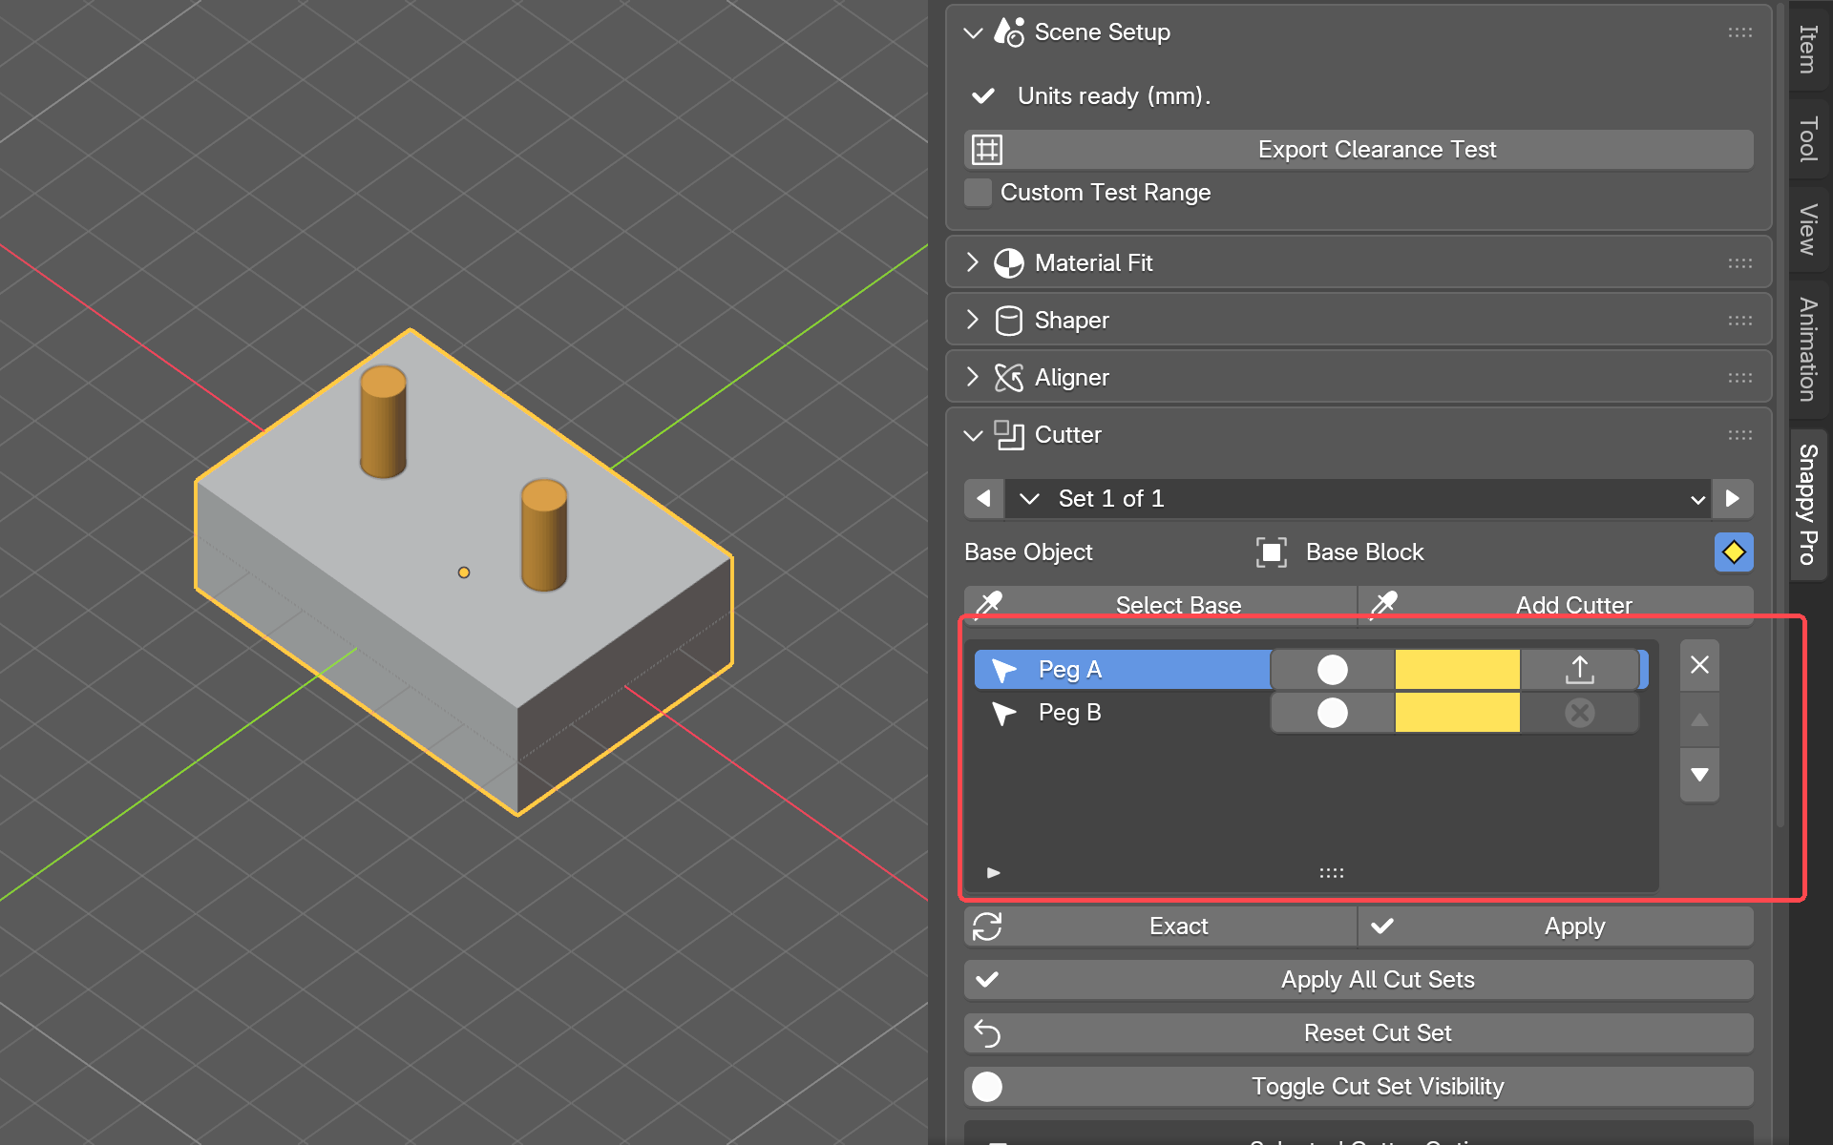Collapse the Cutter panel

[973, 435]
